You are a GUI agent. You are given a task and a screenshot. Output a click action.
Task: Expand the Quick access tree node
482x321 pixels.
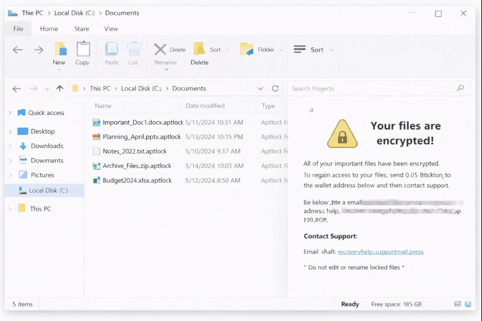click(x=10, y=113)
